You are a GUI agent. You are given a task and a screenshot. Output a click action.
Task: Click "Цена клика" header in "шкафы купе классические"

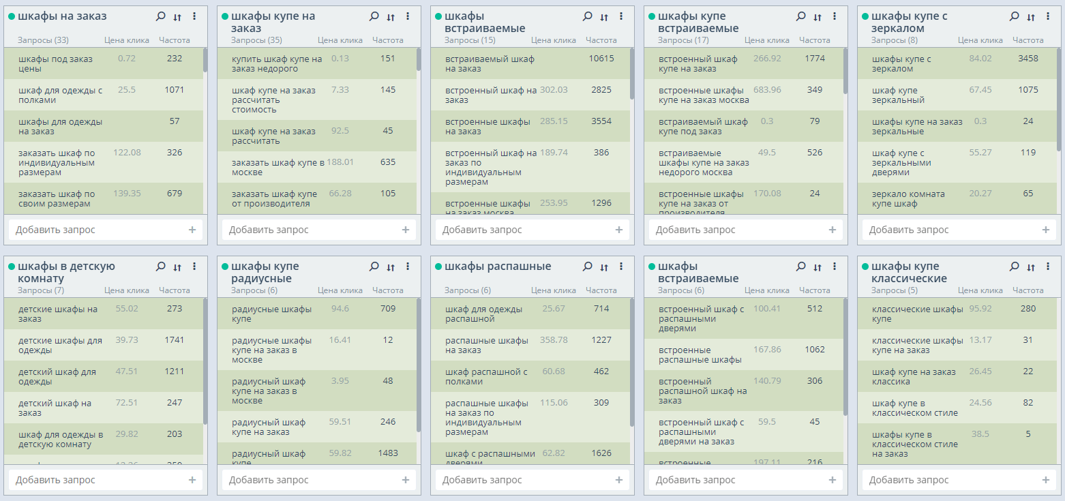(x=980, y=290)
